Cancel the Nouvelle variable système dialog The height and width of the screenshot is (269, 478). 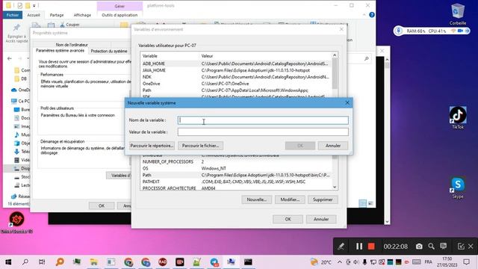coord(333,146)
